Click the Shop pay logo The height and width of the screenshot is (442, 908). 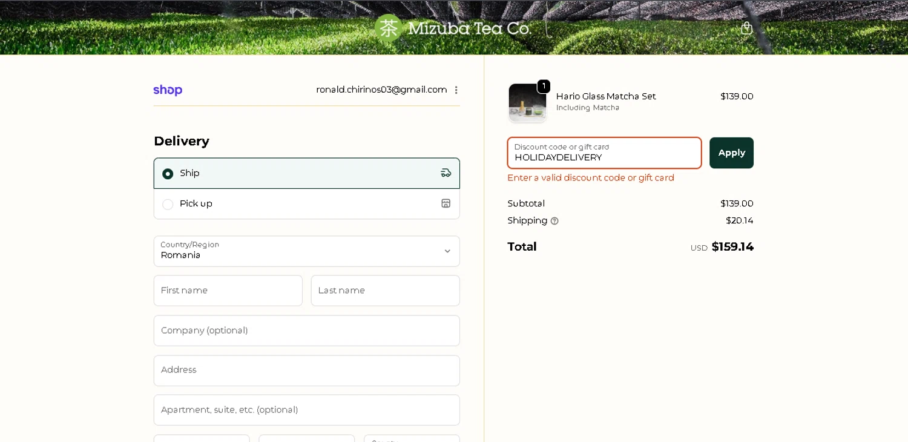point(168,90)
